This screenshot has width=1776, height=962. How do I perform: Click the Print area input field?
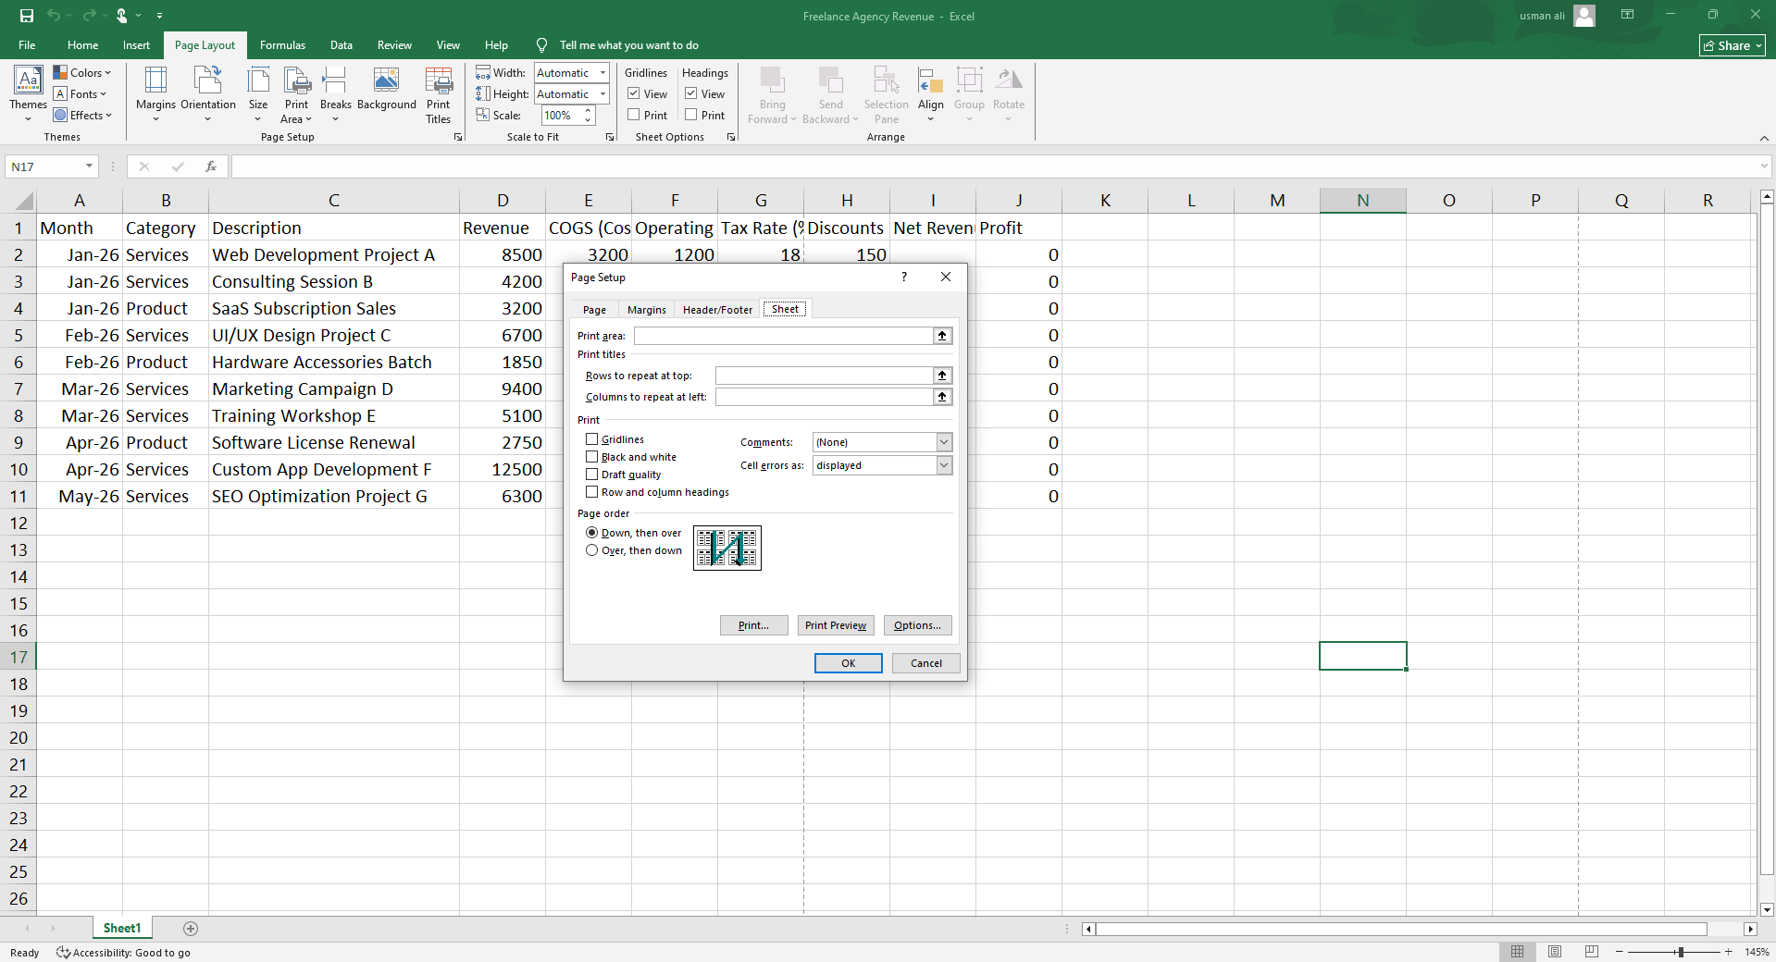(x=784, y=336)
